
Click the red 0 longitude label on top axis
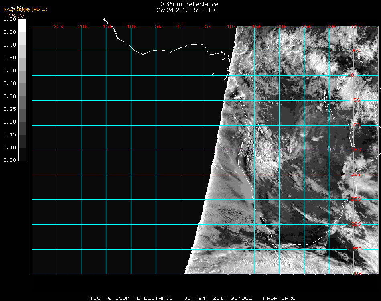(x=180, y=26)
